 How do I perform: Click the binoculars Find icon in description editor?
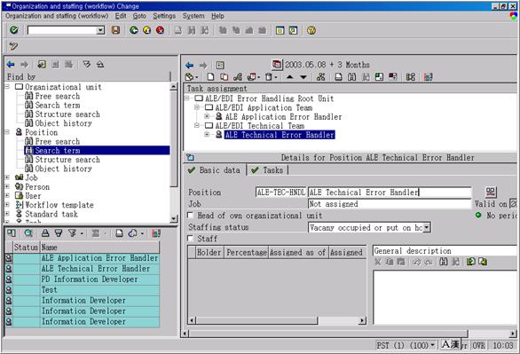pyautogui.click(x=443, y=262)
